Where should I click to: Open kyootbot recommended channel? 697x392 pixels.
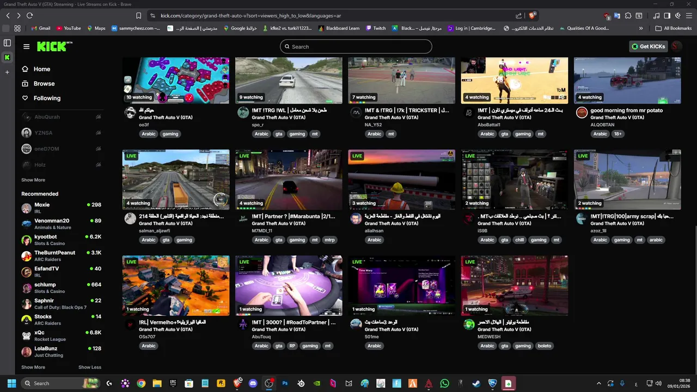61,240
